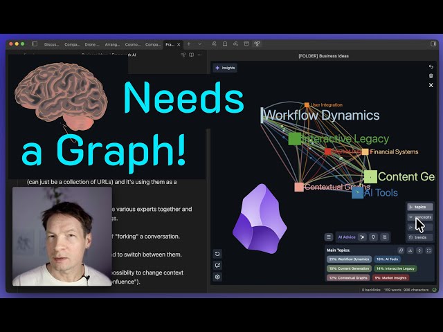Open the Discus... tab
The image size is (443, 332).
pyautogui.click(x=51, y=44)
